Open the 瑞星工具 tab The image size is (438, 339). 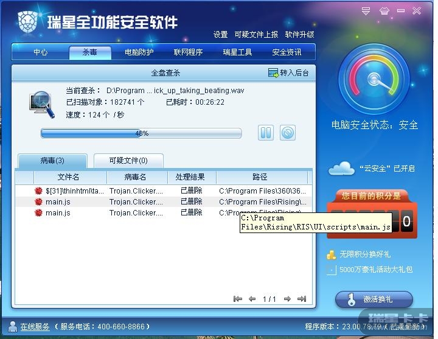click(237, 52)
